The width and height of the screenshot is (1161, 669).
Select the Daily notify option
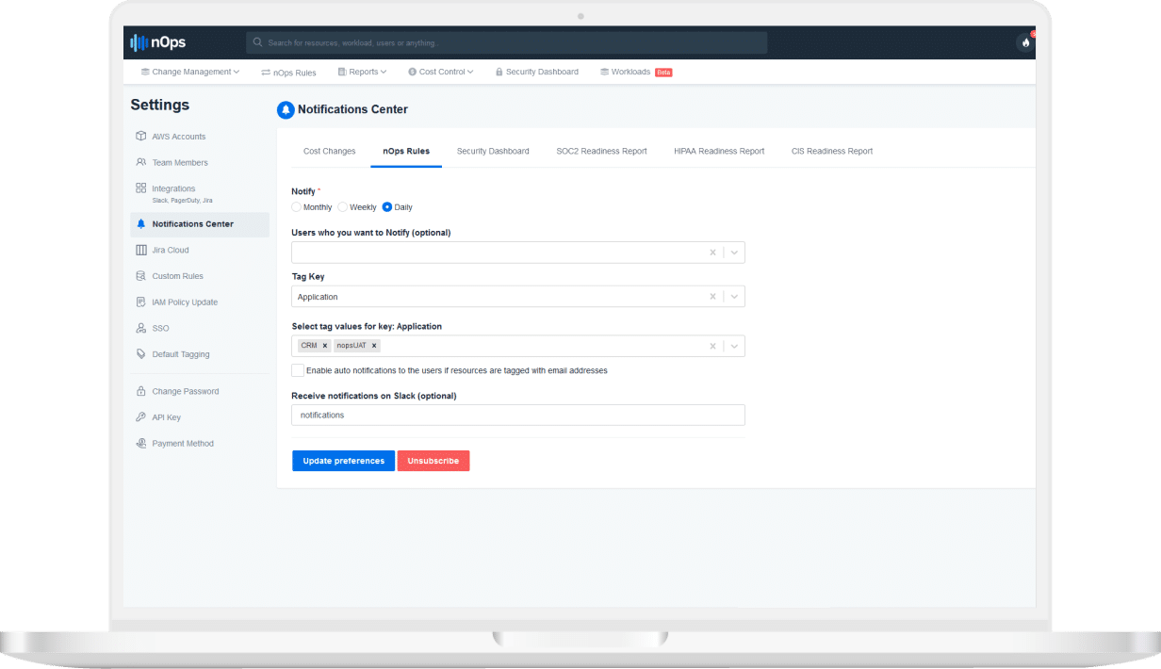click(387, 207)
